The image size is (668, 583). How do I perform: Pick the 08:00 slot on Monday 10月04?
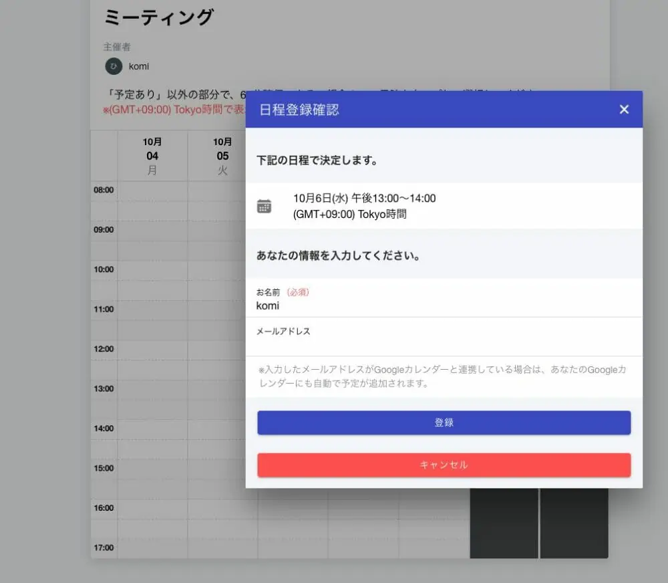click(152, 191)
